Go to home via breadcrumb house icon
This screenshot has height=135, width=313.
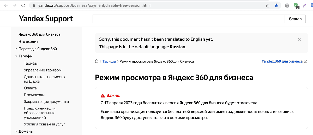click(97, 62)
